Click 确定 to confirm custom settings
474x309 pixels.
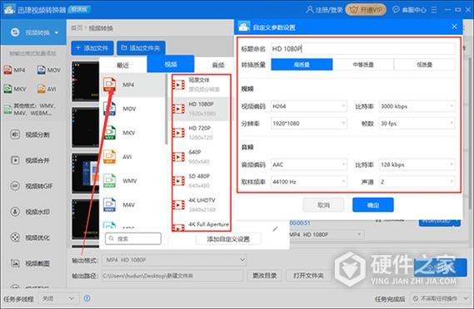(x=373, y=205)
